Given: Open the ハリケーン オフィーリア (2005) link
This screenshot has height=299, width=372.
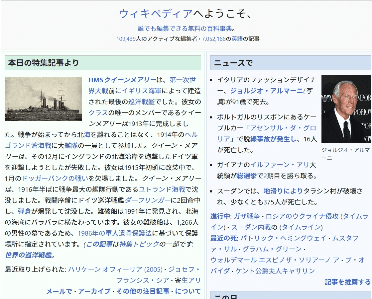Looking at the screenshot, I should (x=115, y=269).
